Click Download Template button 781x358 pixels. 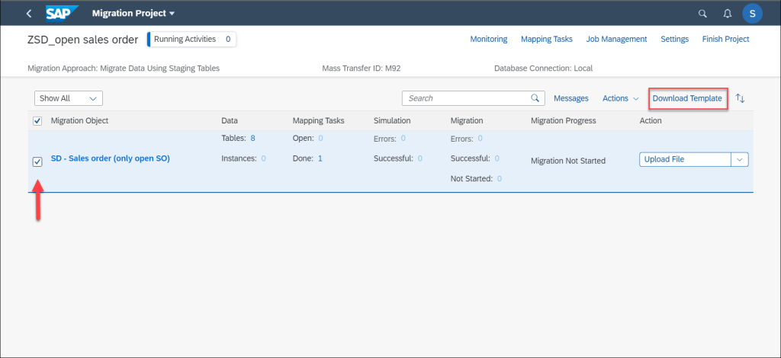(x=687, y=98)
